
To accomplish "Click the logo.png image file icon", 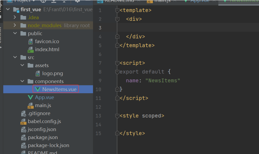I will point(38,74).
